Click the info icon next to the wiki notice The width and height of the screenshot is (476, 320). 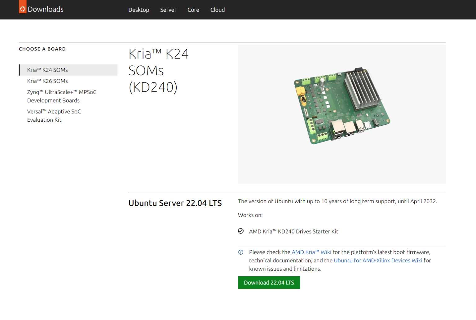point(241,252)
